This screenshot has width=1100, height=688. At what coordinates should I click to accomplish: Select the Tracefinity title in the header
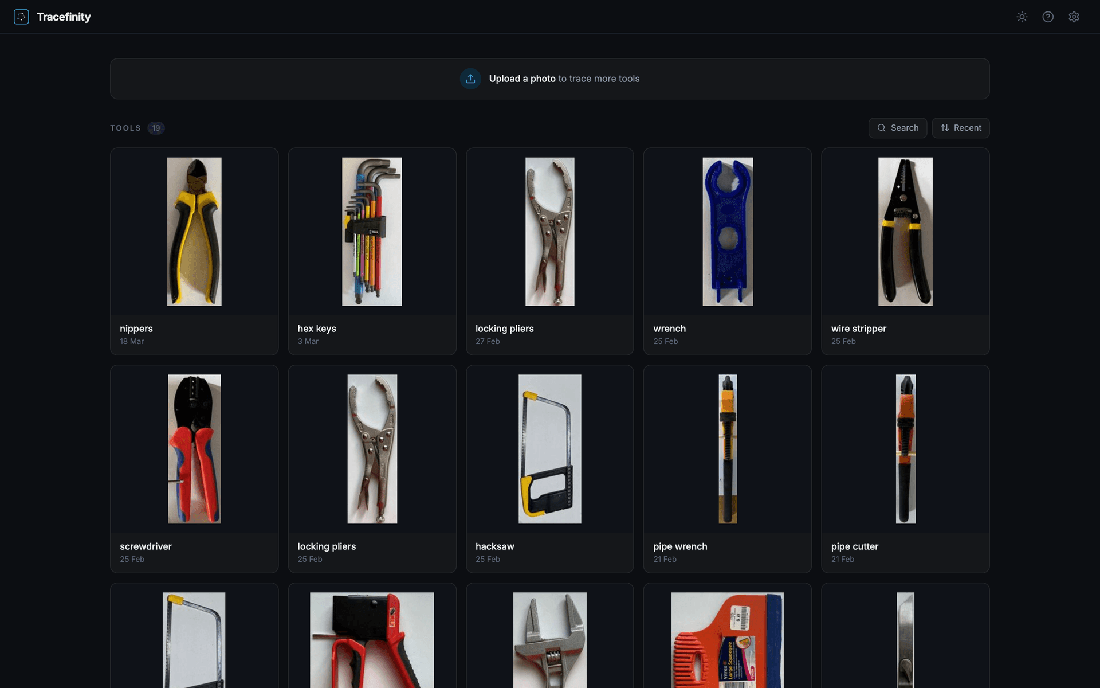[64, 17]
